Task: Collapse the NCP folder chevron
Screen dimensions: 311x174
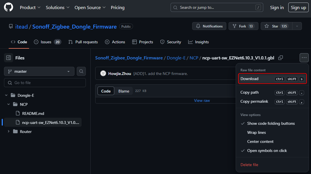Action: pyautogui.click(x=9, y=104)
